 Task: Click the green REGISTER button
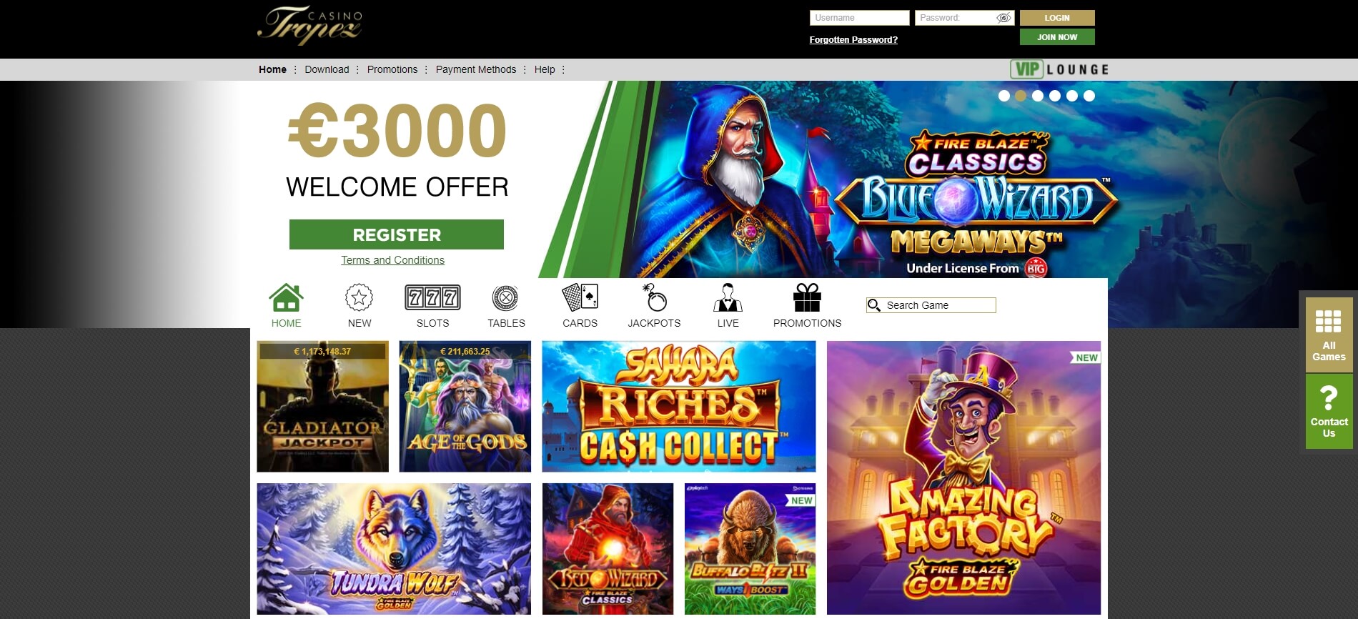point(397,234)
